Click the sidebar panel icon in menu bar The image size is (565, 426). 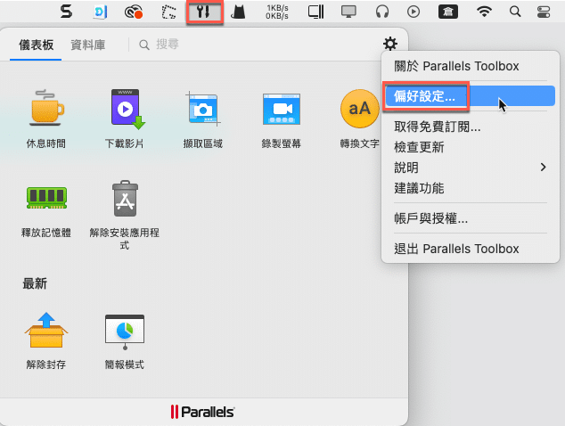(315, 12)
